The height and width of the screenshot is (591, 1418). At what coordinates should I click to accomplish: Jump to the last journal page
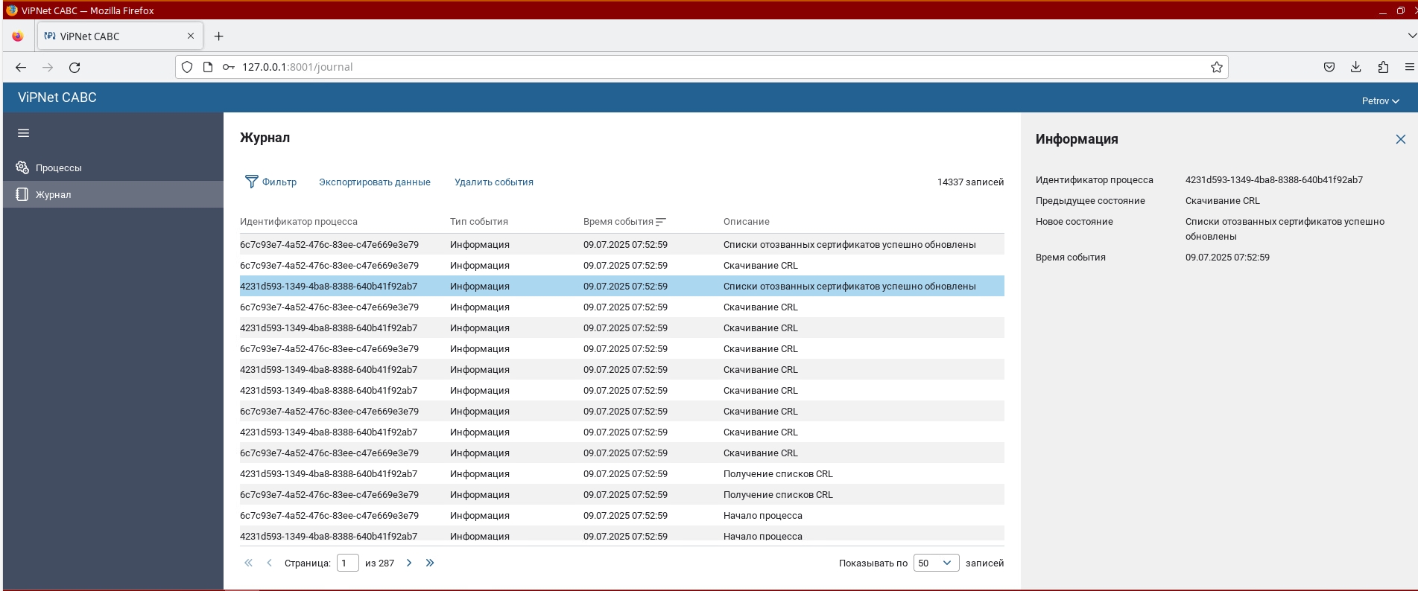pos(430,563)
